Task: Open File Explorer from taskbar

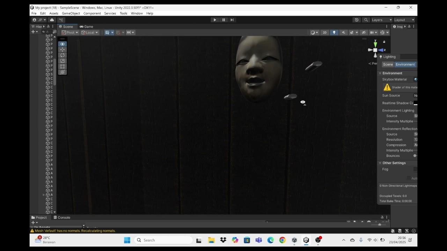Action: point(211,240)
